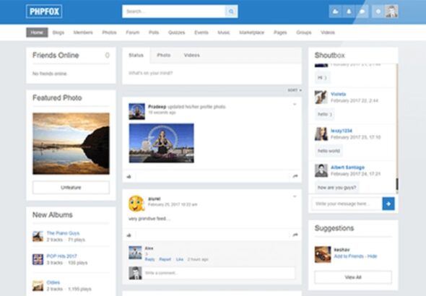426x296 pixels.
Task: Open the settings icon beside the avatar
Action: 378,12
